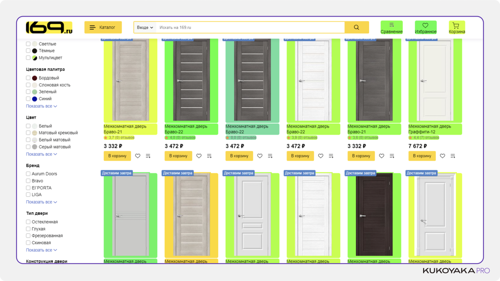Select the Bravo brand checkbox
This screenshot has width=500, height=281.
point(28,181)
